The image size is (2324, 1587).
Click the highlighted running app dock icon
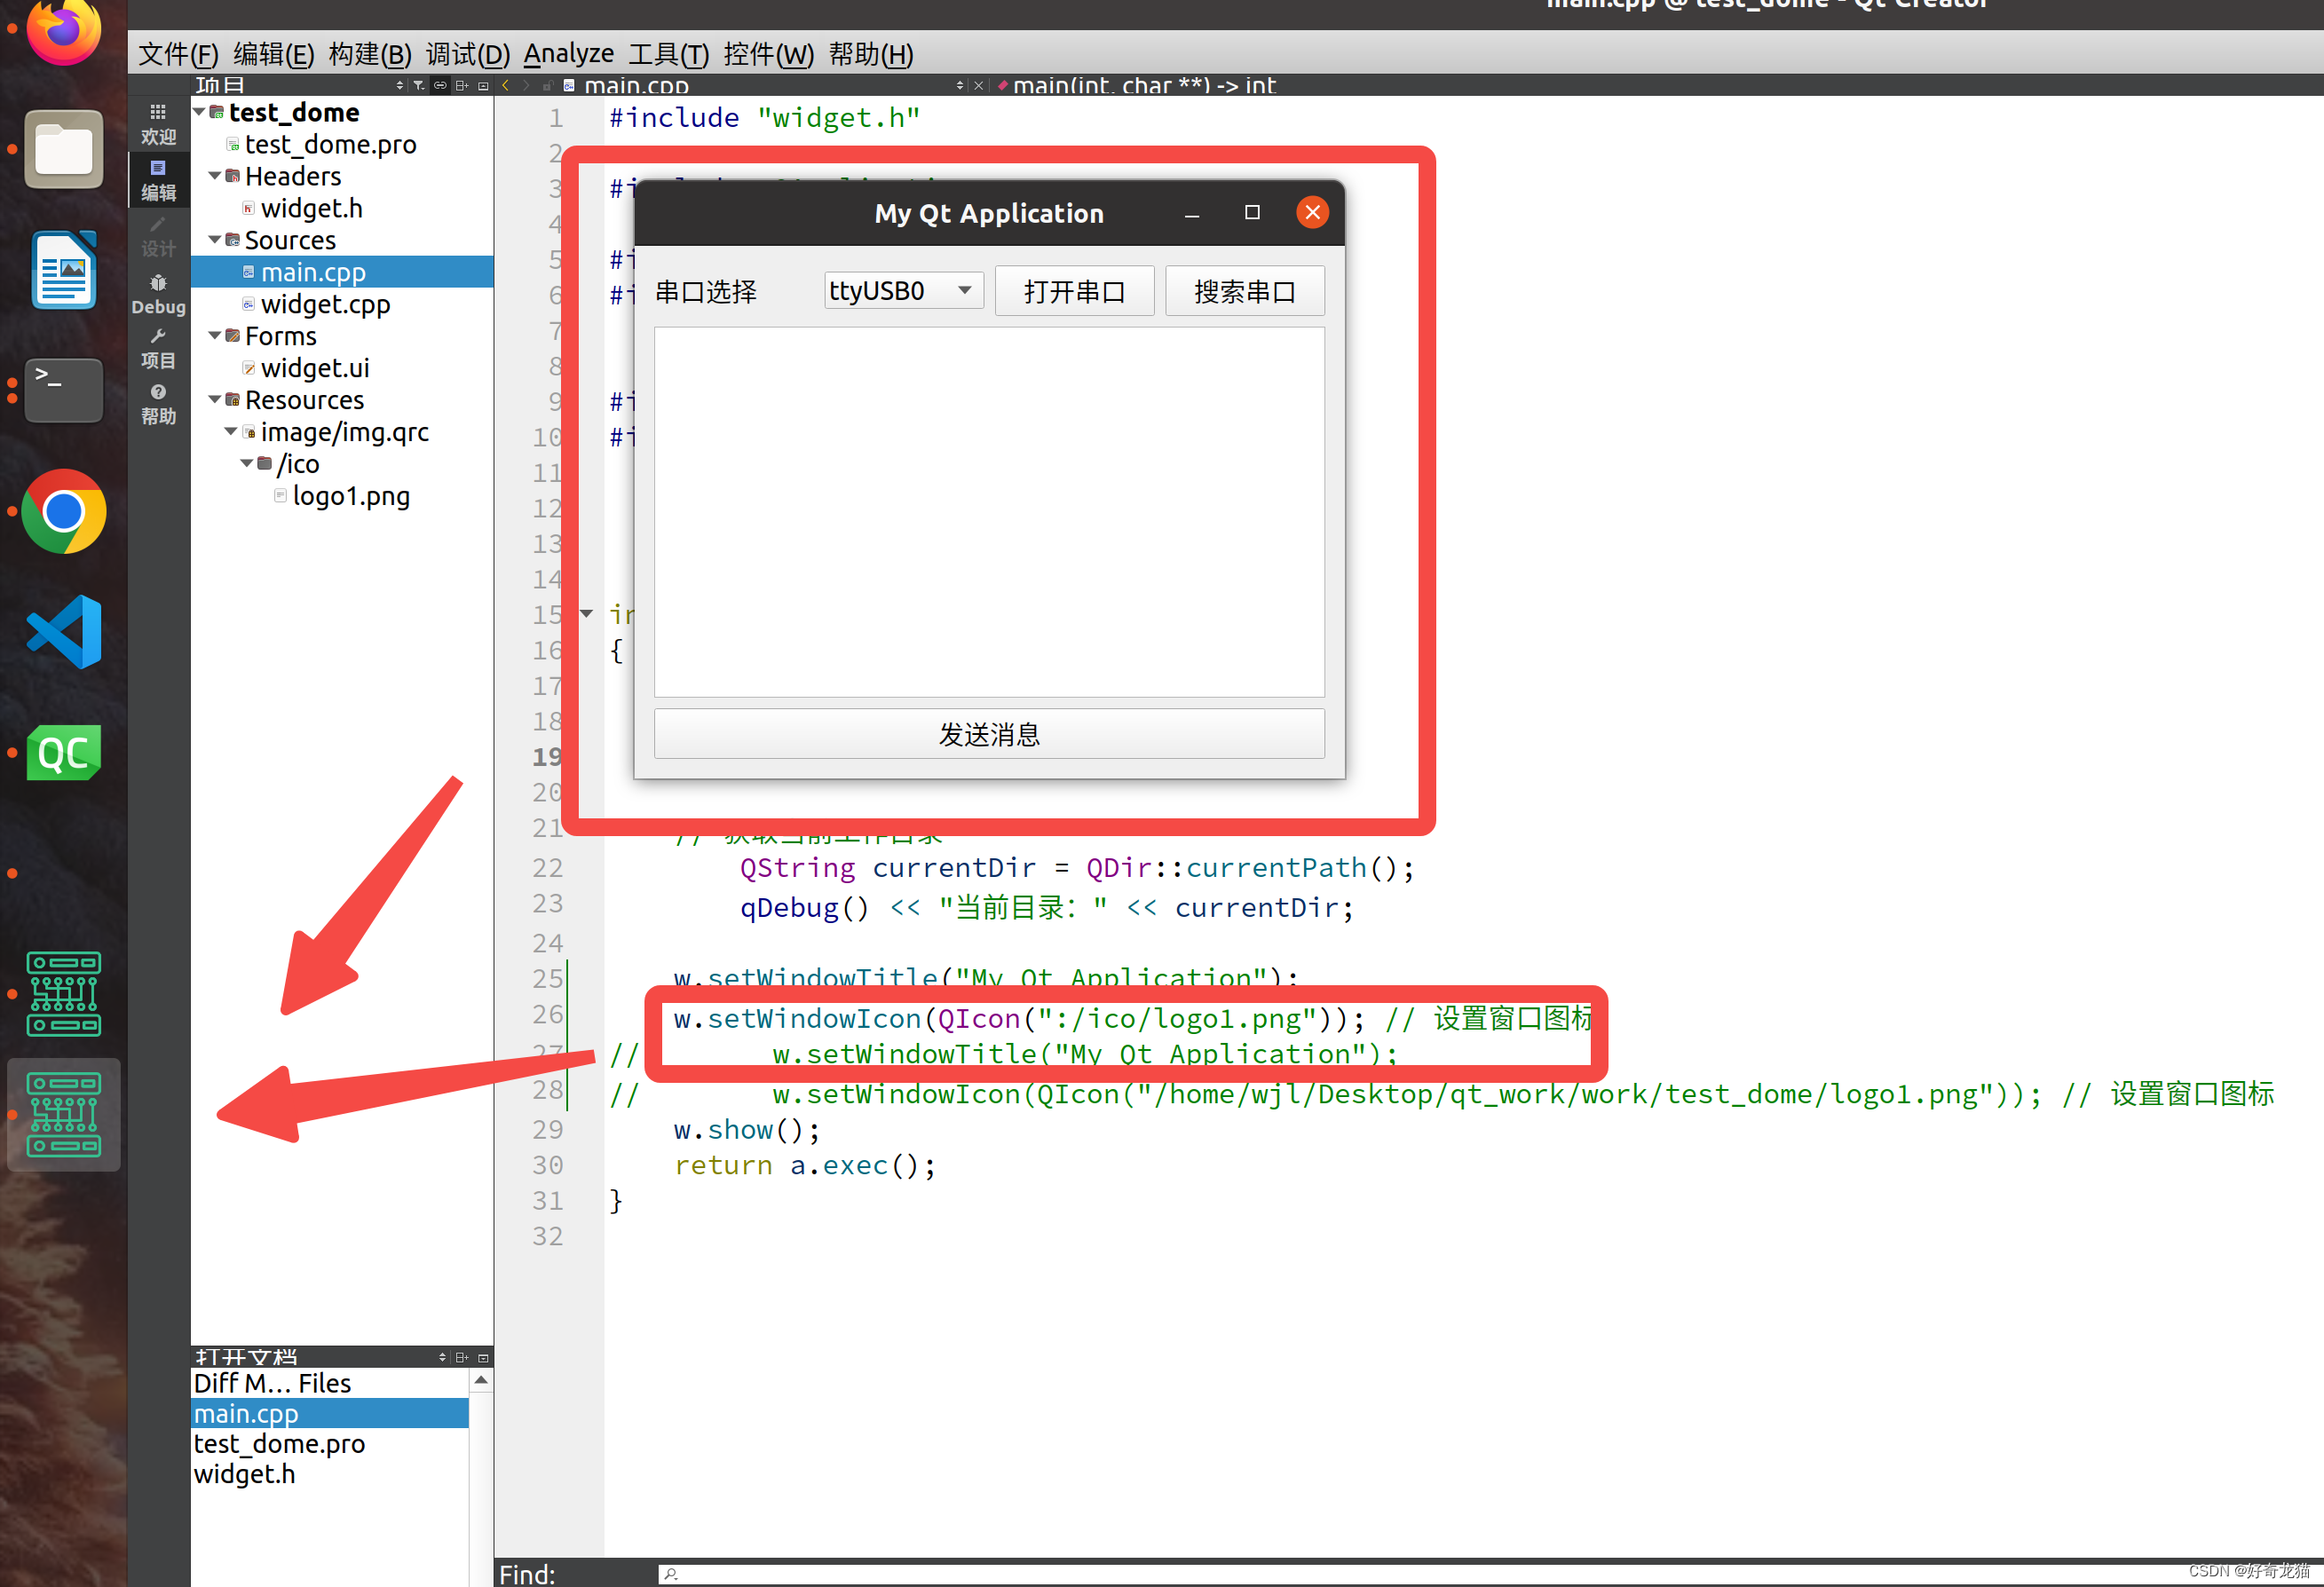tap(63, 1115)
